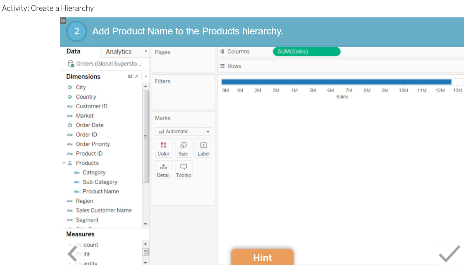
Task: Click the Abc icon beside Order ID
Action: (70, 135)
